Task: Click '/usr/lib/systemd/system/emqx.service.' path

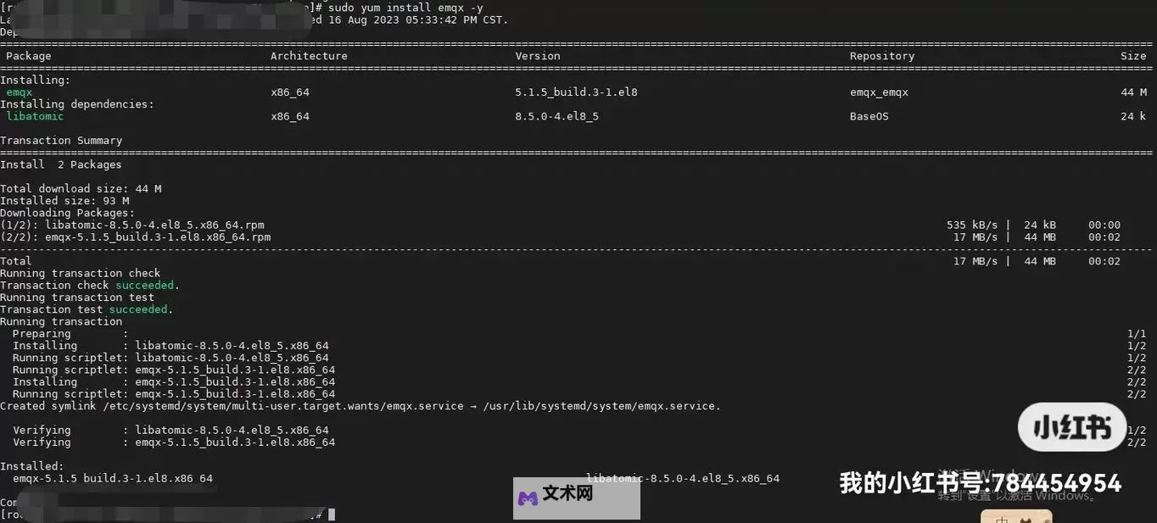Action: pos(601,406)
